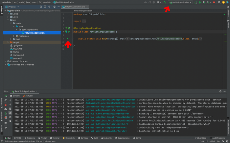Click the run gutter arrow beside main method
The height and width of the screenshot is (143, 230).
click(x=67, y=39)
